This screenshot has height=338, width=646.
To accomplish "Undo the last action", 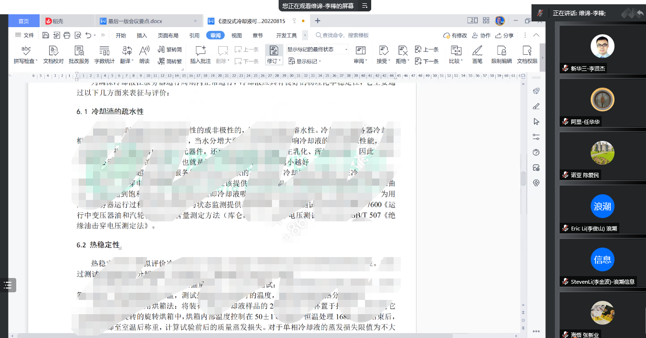I will (x=88, y=35).
